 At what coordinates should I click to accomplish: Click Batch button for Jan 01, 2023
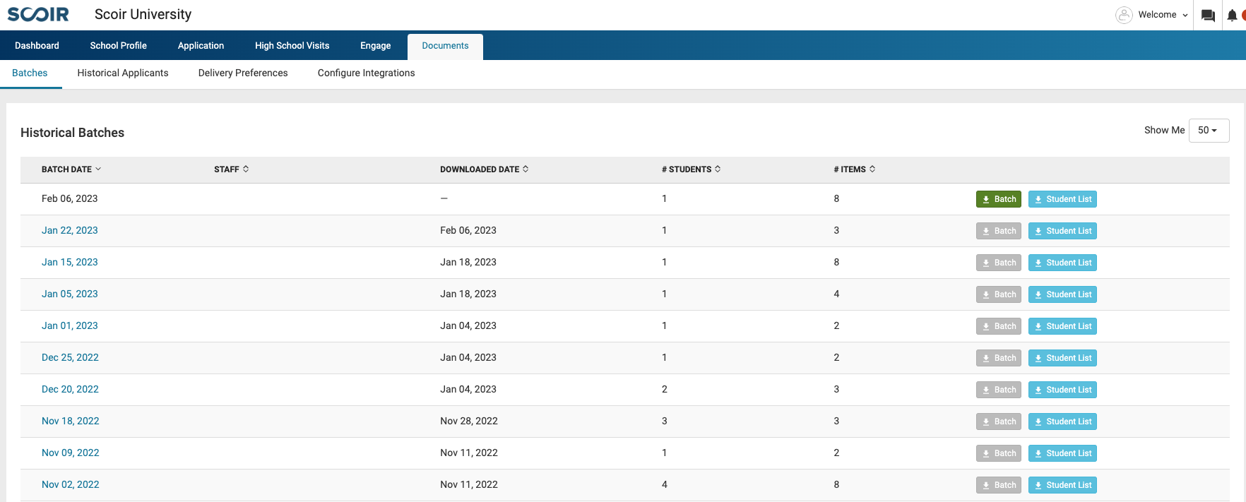point(999,326)
